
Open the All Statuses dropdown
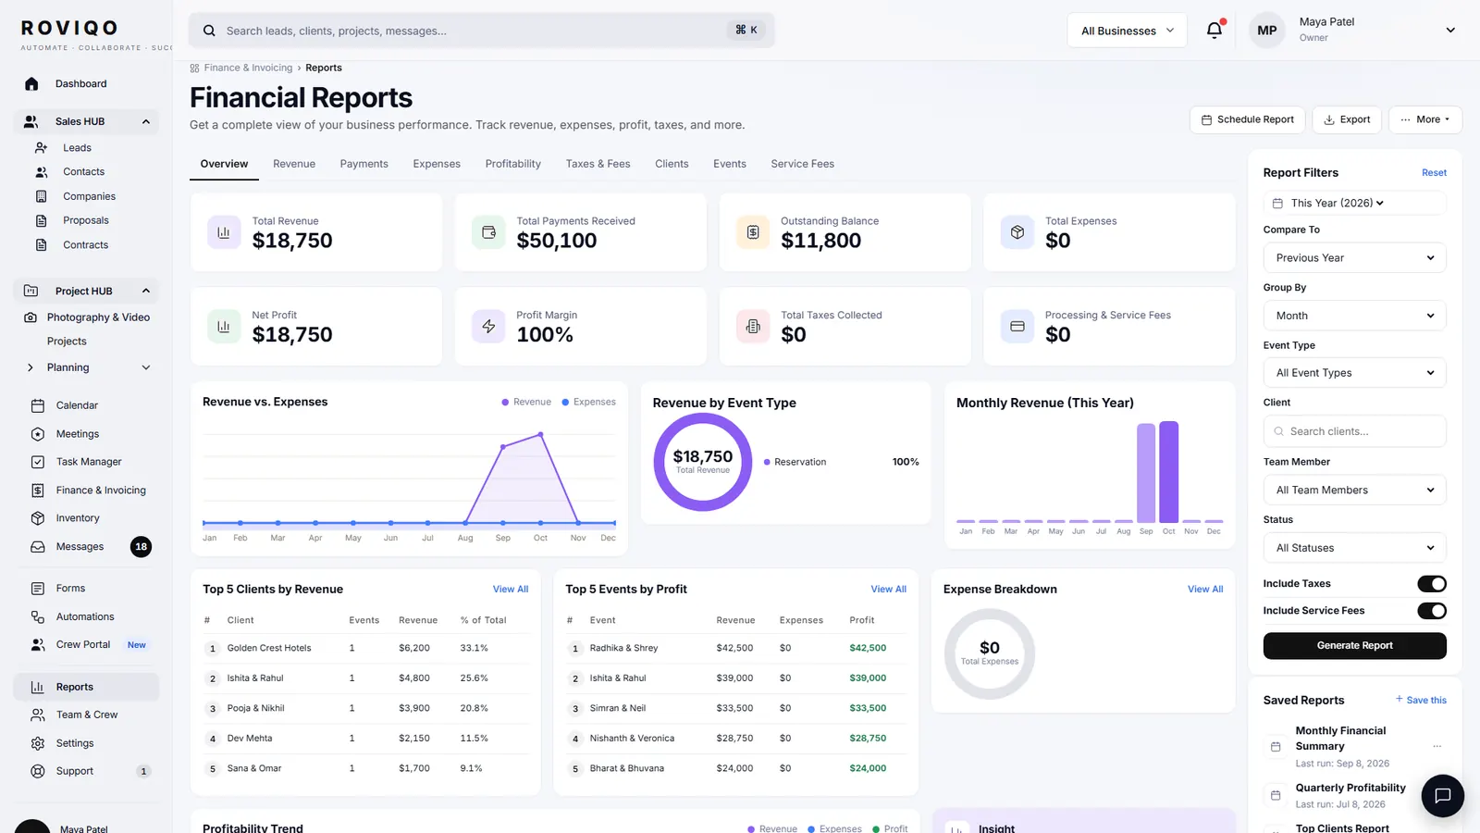tap(1354, 548)
